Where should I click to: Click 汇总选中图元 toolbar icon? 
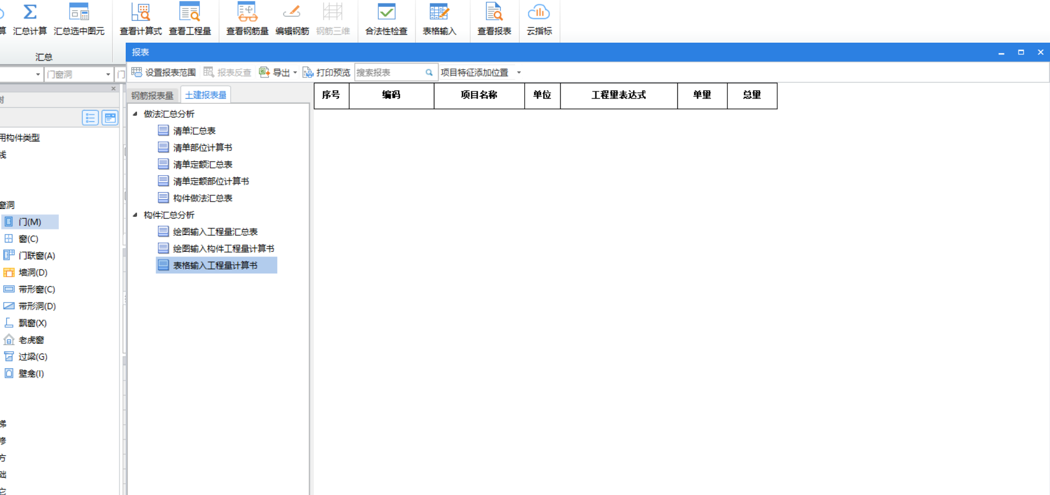pos(79,20)
